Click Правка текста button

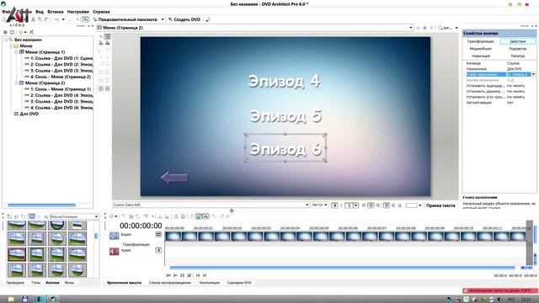point(440,205)
